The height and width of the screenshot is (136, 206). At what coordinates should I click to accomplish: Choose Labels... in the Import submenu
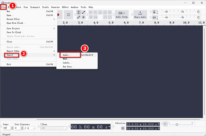[x=77, y=63]
